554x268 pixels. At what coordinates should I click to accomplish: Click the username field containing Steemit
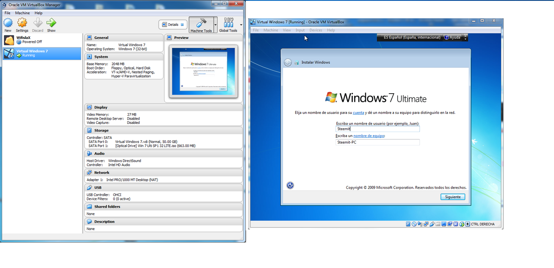coord(377,129)
